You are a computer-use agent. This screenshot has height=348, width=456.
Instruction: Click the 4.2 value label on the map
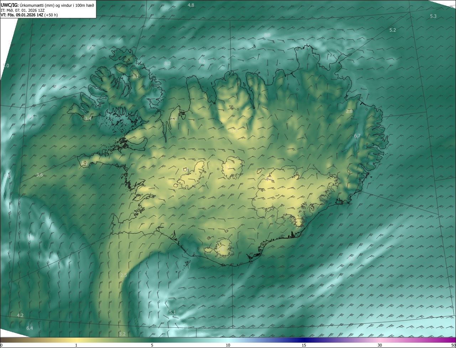20,315
